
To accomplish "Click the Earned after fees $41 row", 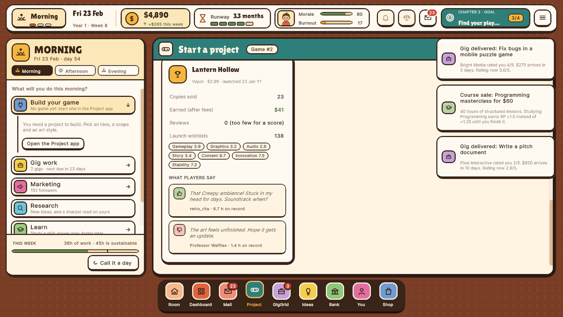I will 227,110.
